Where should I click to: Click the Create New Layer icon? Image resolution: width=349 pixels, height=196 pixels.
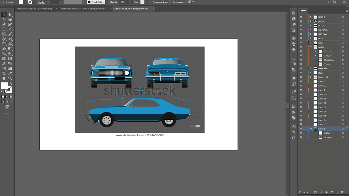[x=337, y=192]
